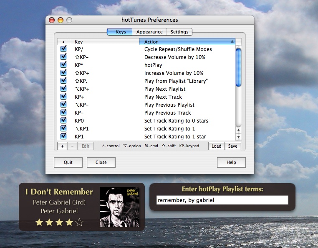Viewport: 318px width, 248px height.
Task: Click the first rating star
Action: [x=39, y=222]
